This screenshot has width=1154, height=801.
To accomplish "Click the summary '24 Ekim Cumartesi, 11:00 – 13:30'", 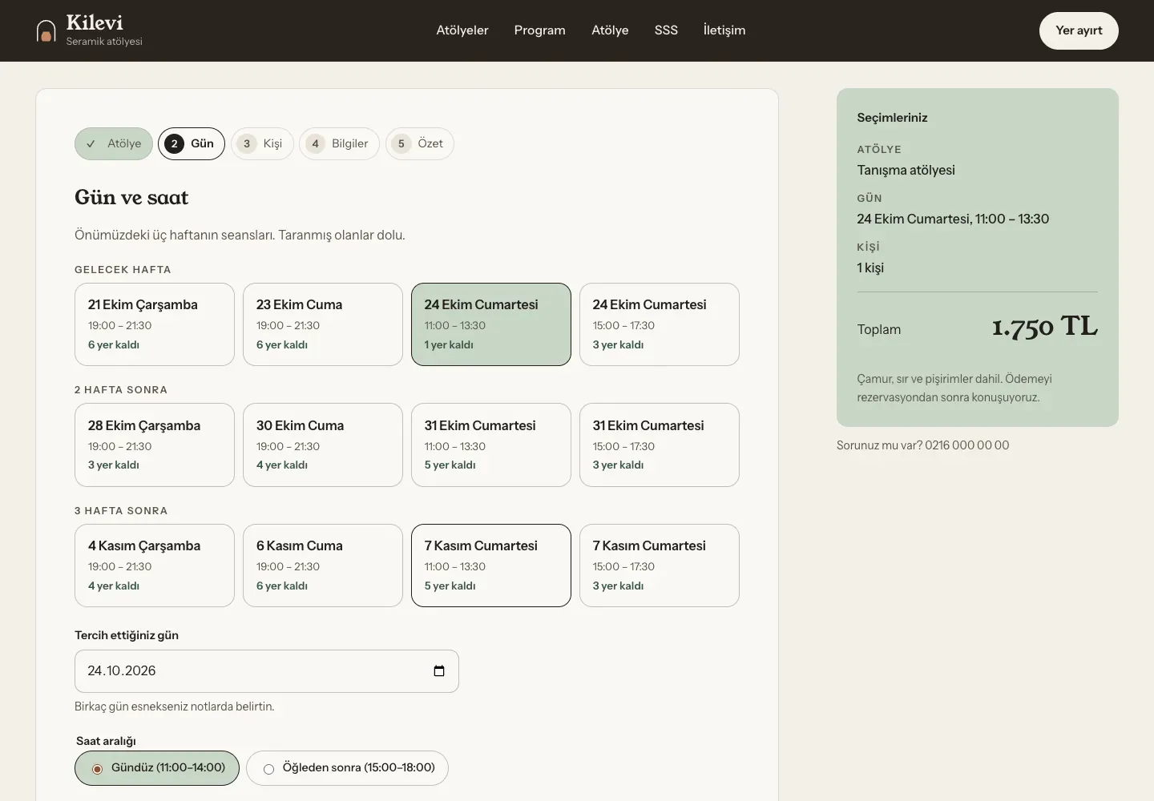I will [x=953, y=219].
